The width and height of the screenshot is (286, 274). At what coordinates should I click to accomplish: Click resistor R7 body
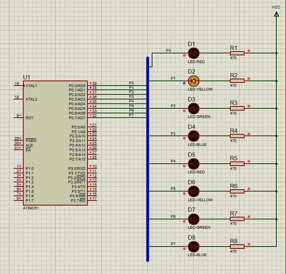[237, 219]
